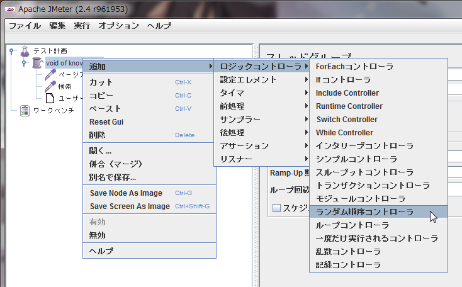The width and height of the screenshot is (462, 287).
Task: Open the ファイル menu
Action: (x=25, y=26)
